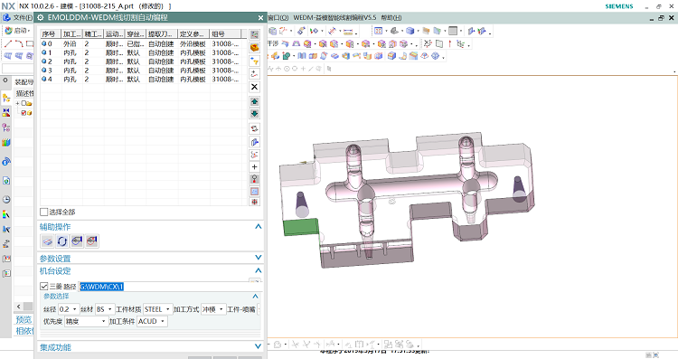Open the 窗口(O) menu
This screenshot has height=359, width=678.
point(278,18)
